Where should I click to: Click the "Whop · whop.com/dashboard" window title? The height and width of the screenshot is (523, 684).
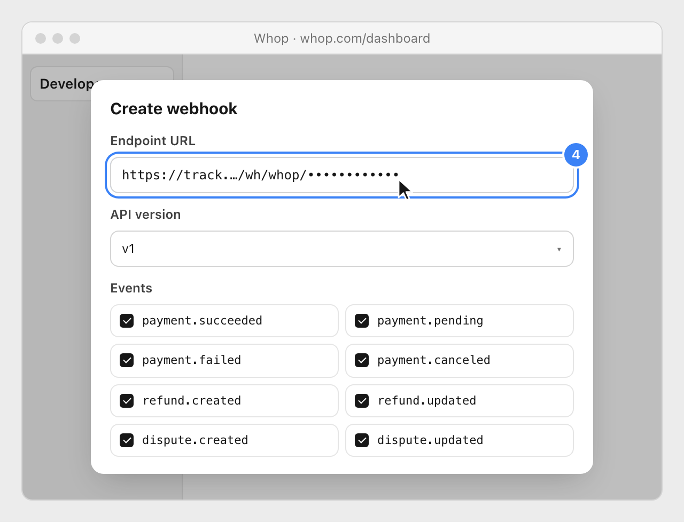(x=342, y=38)
